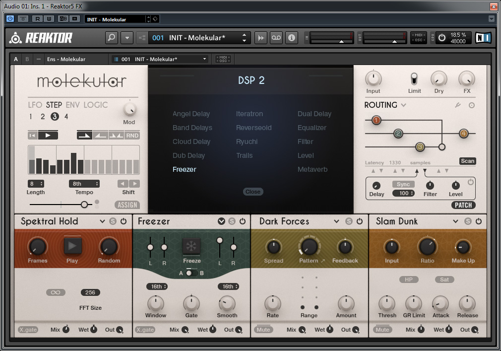Click the routing wrench settings icon

tap(459, 105)
